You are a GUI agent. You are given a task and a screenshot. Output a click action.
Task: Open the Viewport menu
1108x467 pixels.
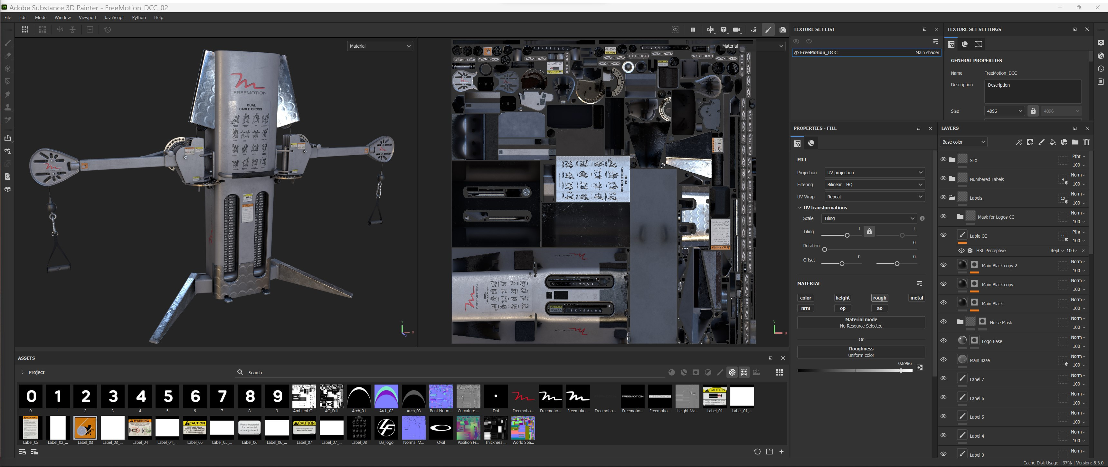87,18
